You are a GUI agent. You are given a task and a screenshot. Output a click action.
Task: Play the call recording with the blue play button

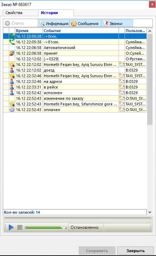point(11,227)
